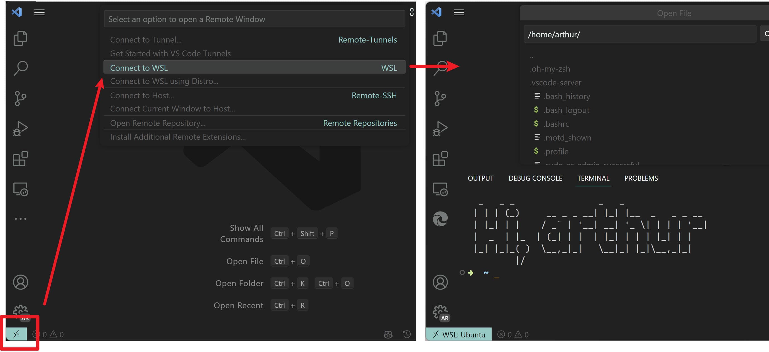This screenshot has height=352, width=769.
Task: Show additional views ellipsis in left window
Action: [x=21, y=219]
